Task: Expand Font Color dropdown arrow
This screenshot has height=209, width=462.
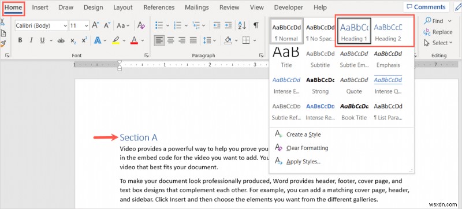Action: [143, 40]
